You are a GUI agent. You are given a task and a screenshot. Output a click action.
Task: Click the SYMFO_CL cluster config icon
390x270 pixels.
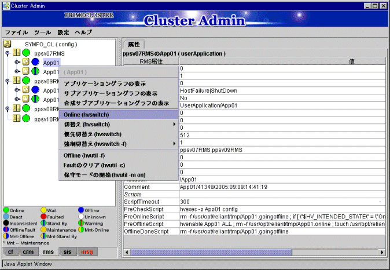pos(8,44)
